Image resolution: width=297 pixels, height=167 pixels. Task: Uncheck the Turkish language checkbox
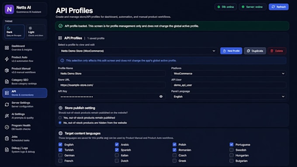tap(60, 150)
